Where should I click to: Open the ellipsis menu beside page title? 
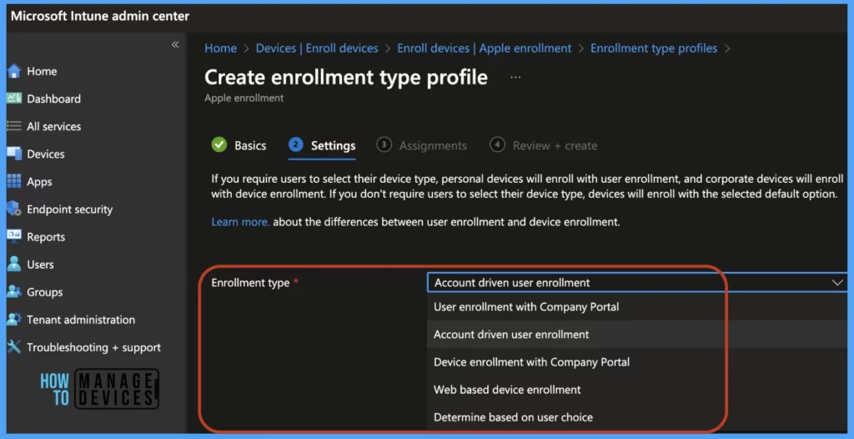tap(515, 78)
